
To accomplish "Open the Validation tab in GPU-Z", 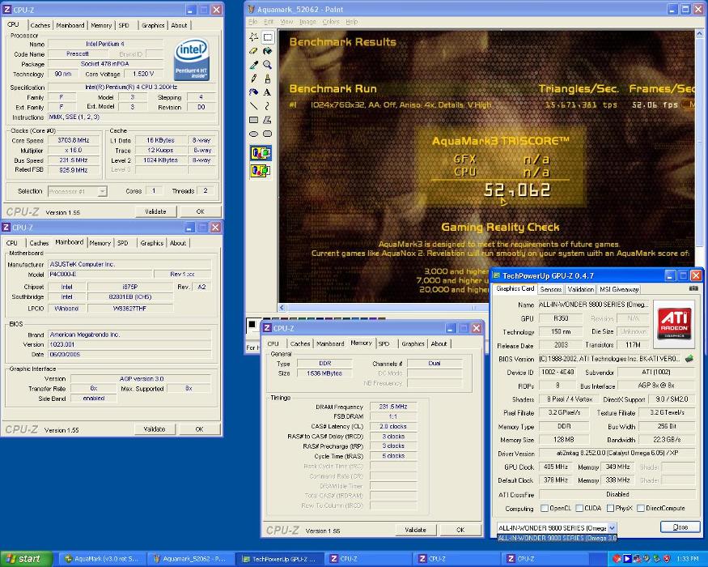I will 580,289.
